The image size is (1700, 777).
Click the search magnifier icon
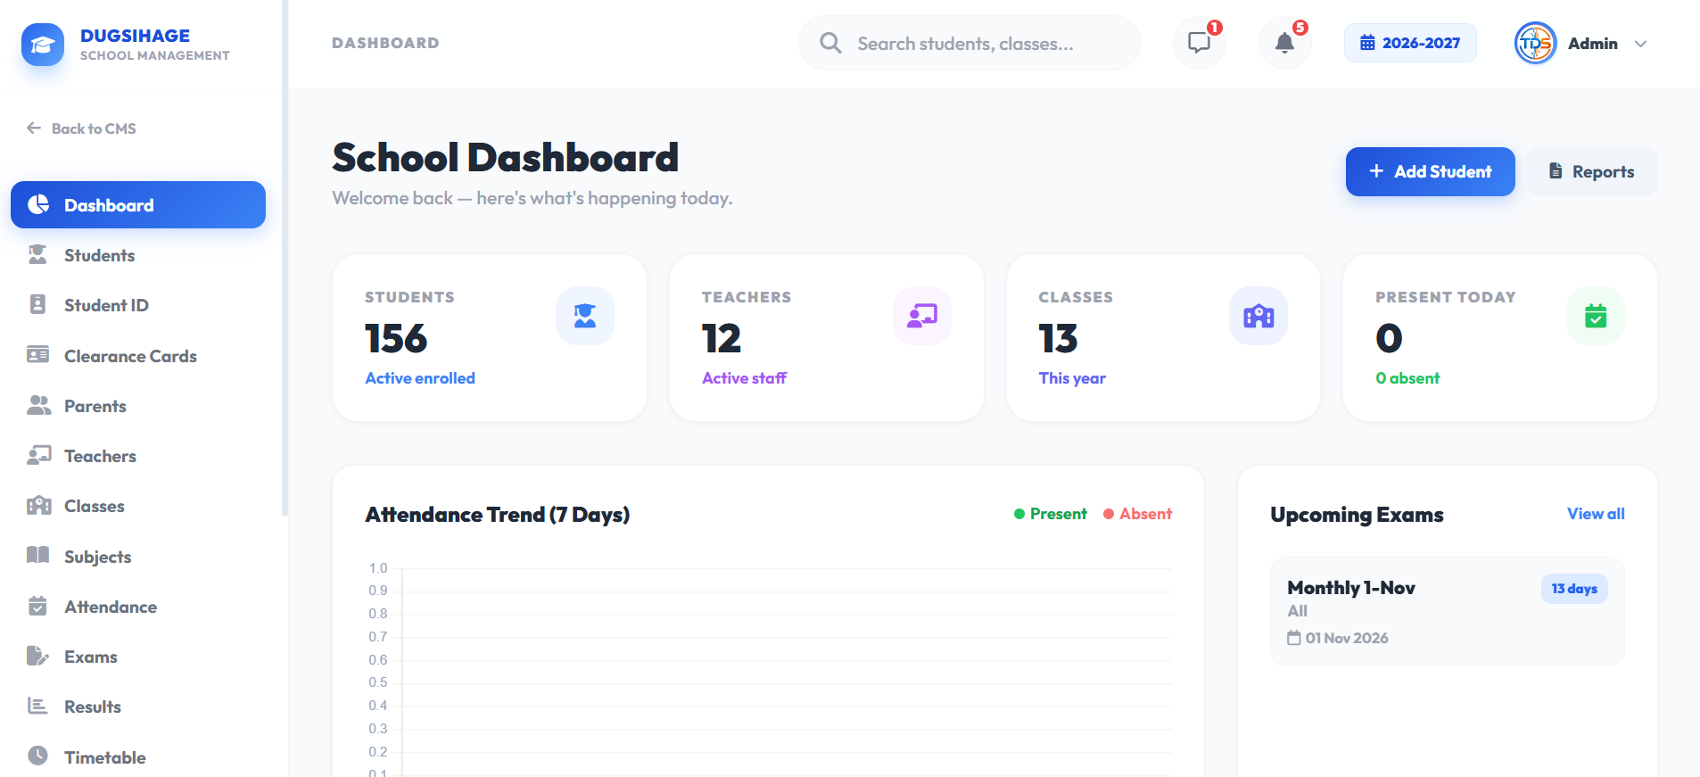(830, 43)
